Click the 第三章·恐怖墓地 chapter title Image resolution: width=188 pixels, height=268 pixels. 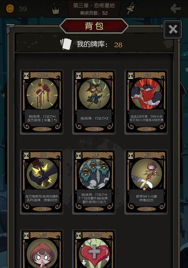tap(94, 6)
